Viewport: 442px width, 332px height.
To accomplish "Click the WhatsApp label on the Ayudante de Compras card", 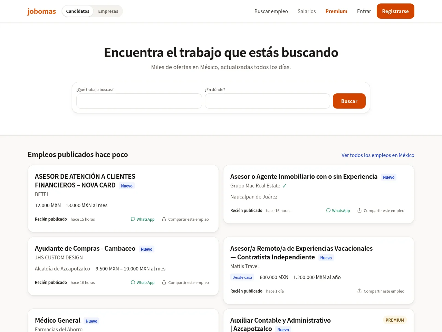I will point(145,283).
